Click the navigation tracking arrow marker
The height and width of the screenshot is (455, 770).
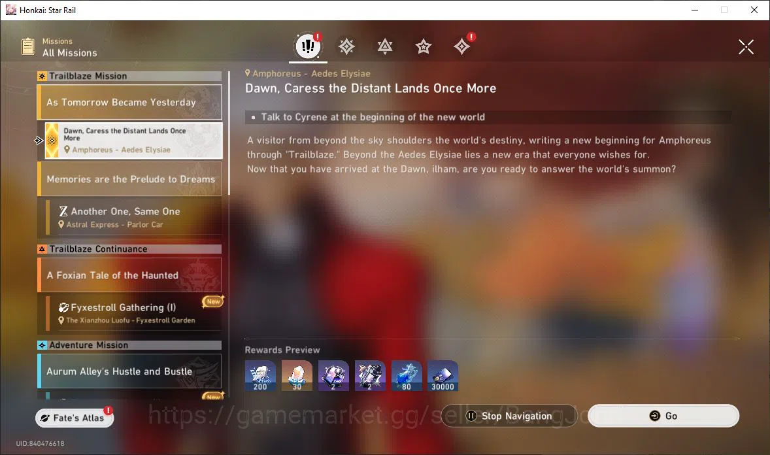(x=39, y=141)
